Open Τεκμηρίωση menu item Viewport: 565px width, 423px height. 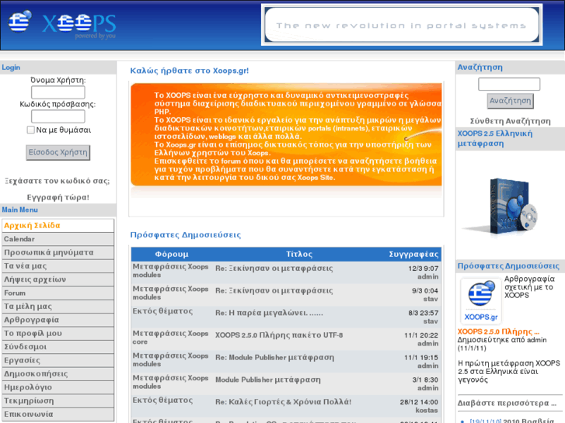pos(58,401)
